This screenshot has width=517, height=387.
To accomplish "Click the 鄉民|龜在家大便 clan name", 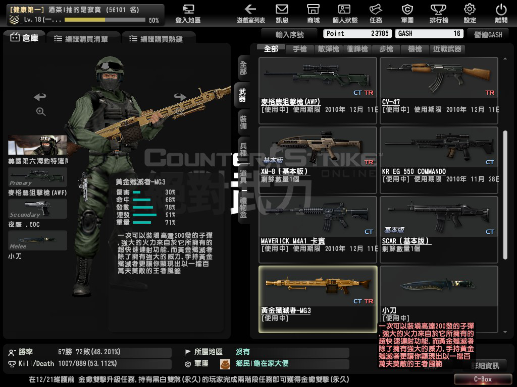I will 262,363.
